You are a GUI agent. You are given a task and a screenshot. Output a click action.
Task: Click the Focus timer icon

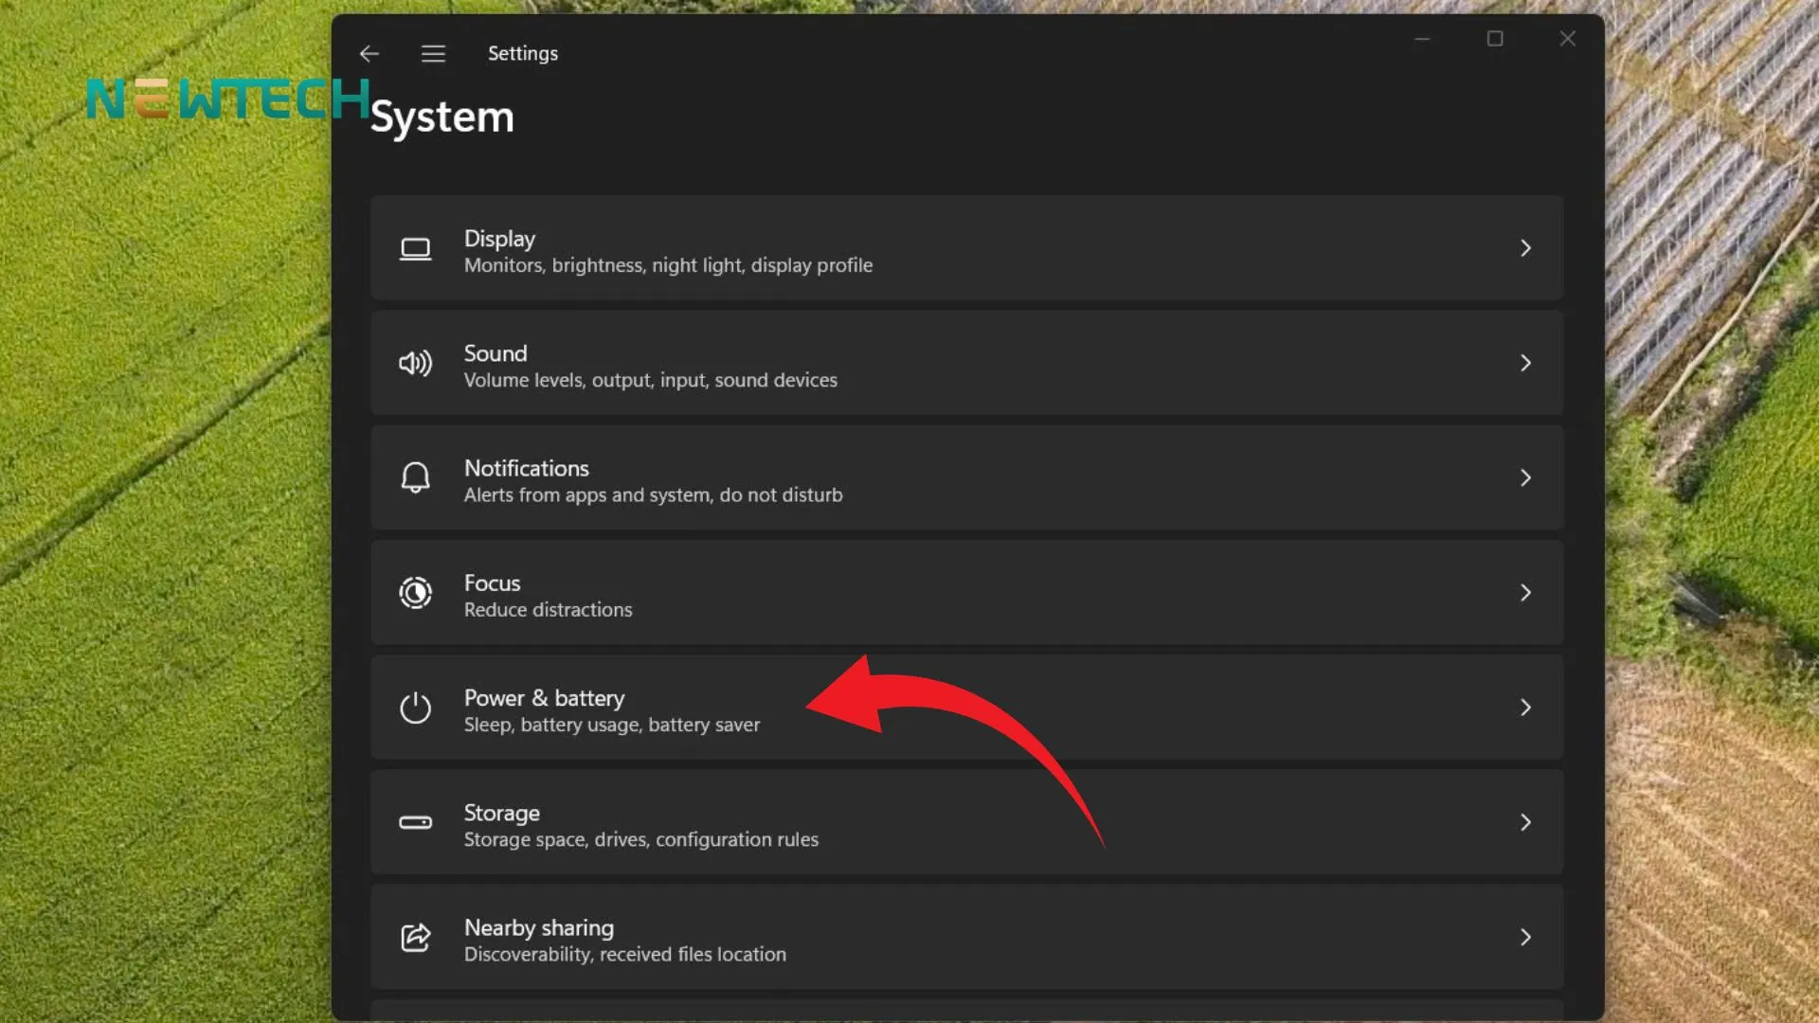point(415,593)
